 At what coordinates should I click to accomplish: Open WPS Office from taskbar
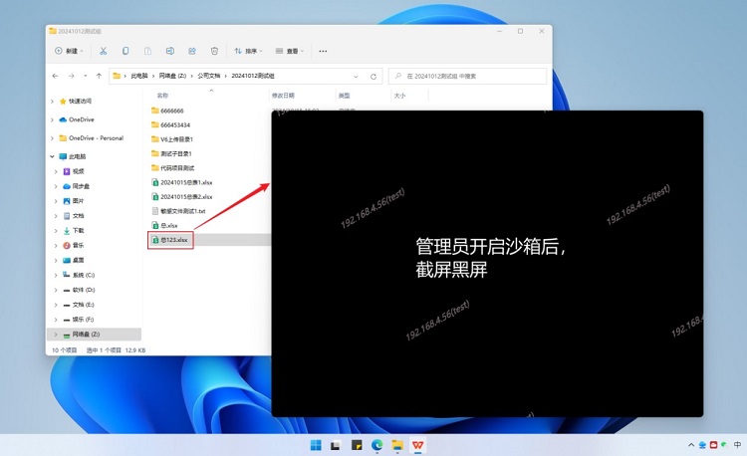[417, 445]
